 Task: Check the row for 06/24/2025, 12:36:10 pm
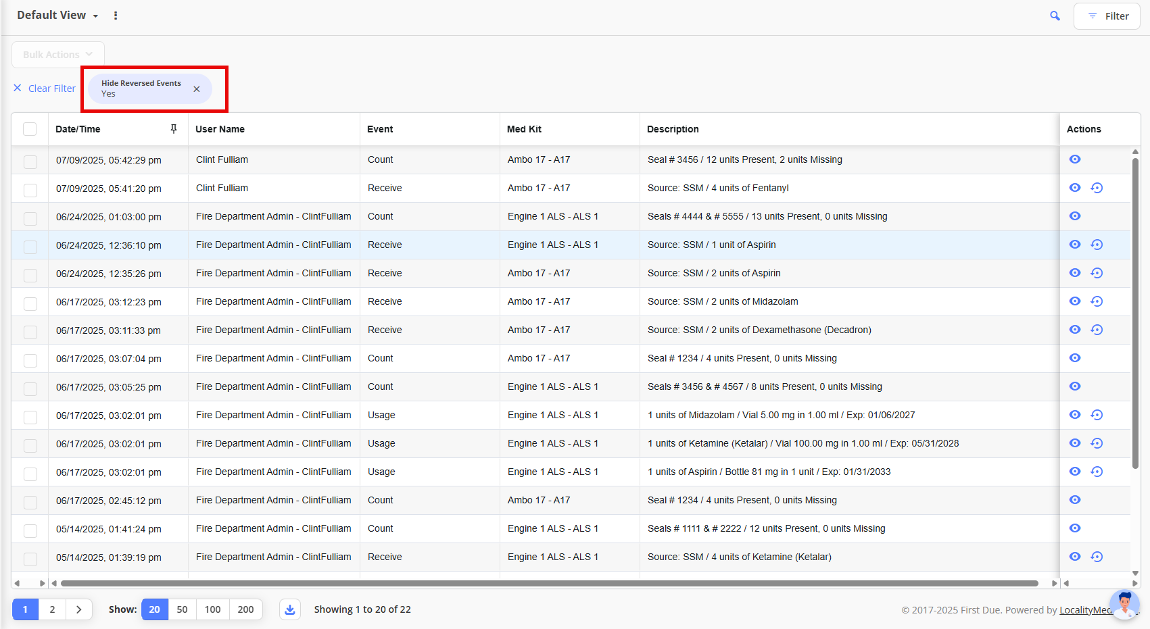coord(30,247)
